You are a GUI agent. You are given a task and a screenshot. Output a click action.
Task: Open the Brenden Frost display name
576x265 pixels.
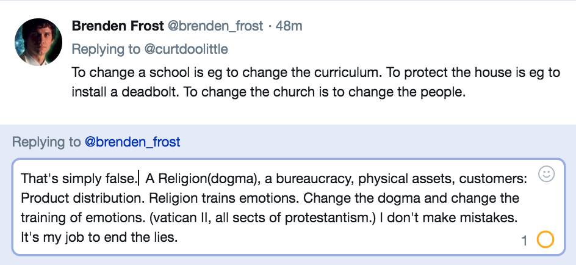pyautogui.click(x=117, y=26)
